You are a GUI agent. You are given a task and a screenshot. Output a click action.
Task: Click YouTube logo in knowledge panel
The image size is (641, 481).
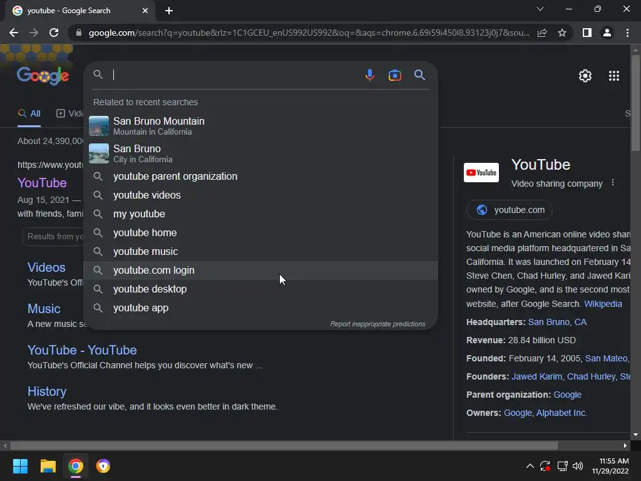point(481,172)
